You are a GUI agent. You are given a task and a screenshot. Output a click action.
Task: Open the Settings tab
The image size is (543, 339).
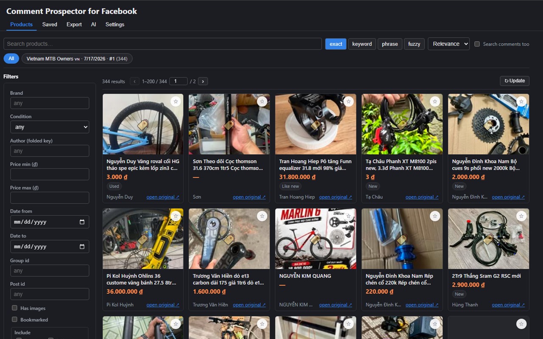click(x=115, y=25)
